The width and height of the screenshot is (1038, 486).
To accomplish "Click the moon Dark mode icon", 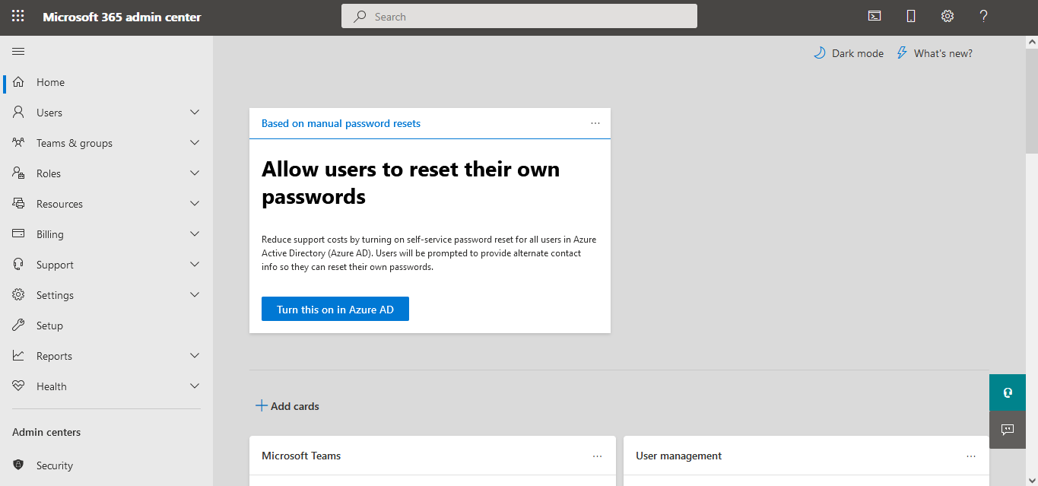I will tap(819, 53).
